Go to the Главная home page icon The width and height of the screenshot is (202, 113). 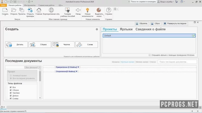tap(39, 10)
